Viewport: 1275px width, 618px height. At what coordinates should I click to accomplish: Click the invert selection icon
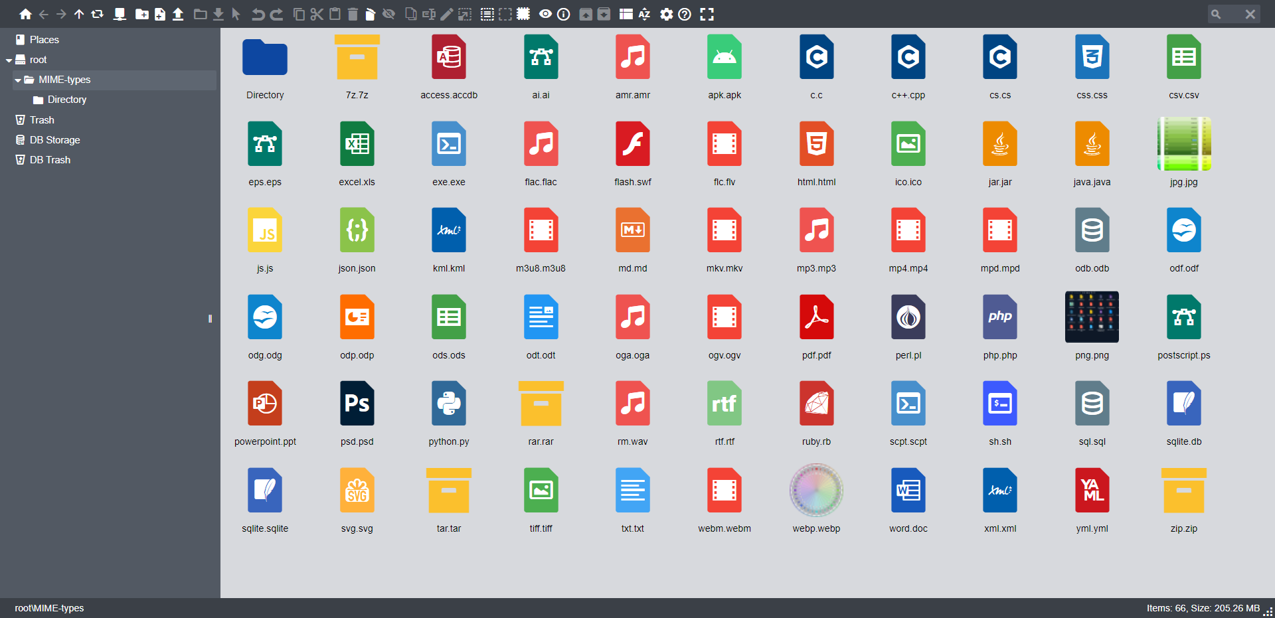[x=523, y=14]
